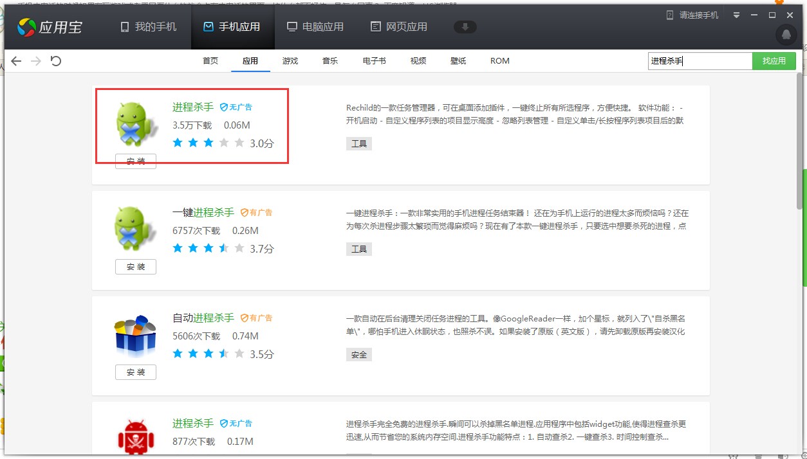The width and height of the screenshot is (807, 459).
Task: Switch to the 游戏 tab
Action: click(290, 60)
